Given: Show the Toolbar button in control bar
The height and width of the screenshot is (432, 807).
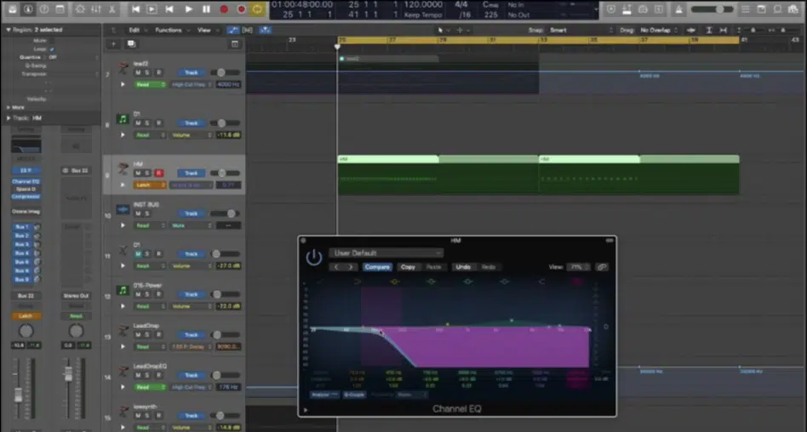Looking at the screenshot, I should click(60, 9).
